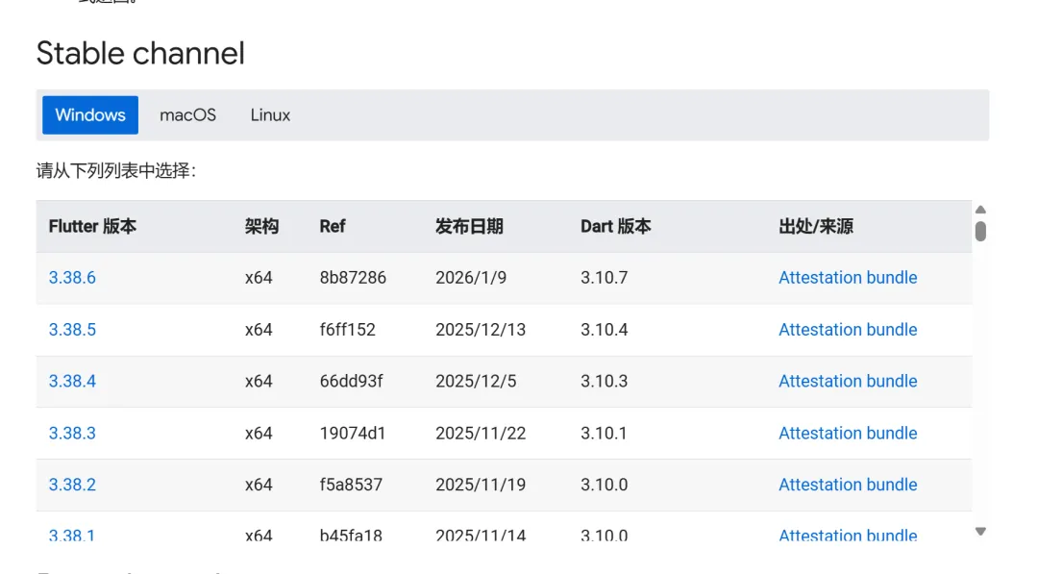Click Attestation bundle for version 3.38.2

point(848,486)
